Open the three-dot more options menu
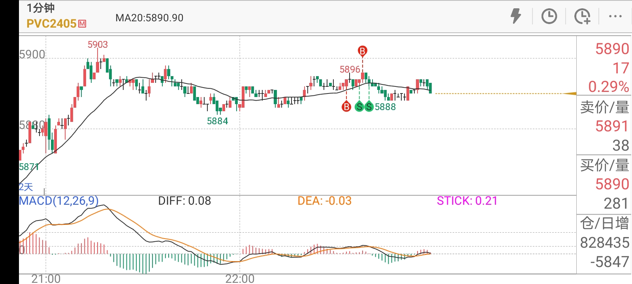The width and height of the screenshot is (632, 284). coord(615,17)
